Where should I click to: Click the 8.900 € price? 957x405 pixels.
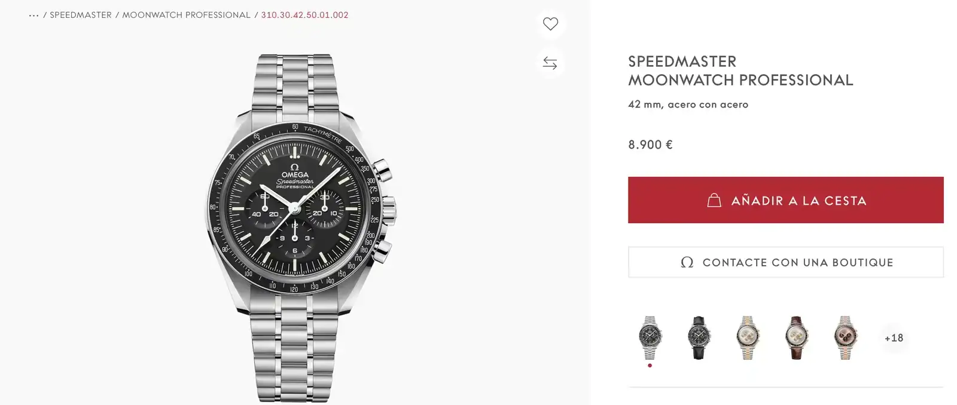coord(650,145)
